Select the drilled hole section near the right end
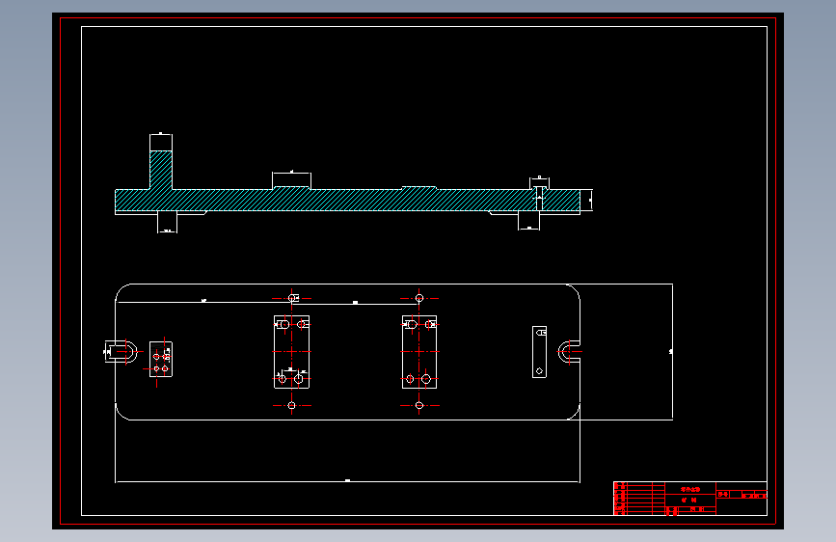 (540, 199)
